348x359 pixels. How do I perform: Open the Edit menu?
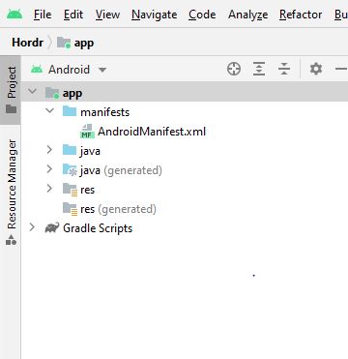[73, 15]
